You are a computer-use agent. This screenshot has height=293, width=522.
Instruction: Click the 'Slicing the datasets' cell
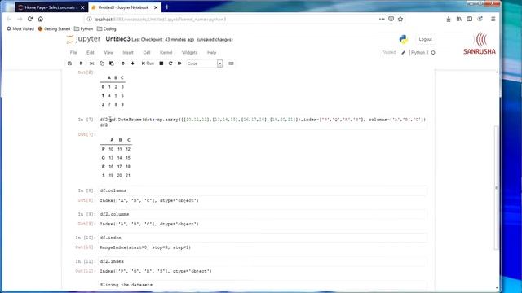(x=263, y=285)
